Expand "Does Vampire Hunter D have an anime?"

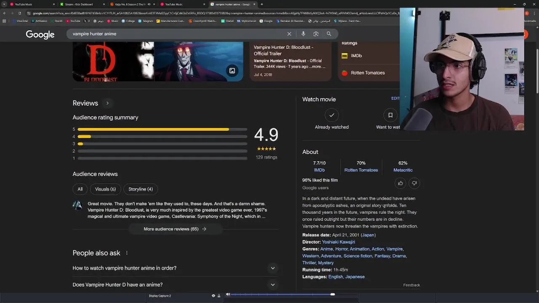click(175, 285)
